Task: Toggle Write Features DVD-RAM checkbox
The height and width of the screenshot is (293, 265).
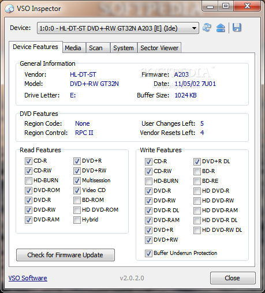Action: click(x=148, y=220)
